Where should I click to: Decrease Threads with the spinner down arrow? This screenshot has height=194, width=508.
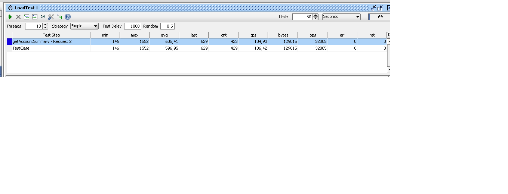pos(45,28)
